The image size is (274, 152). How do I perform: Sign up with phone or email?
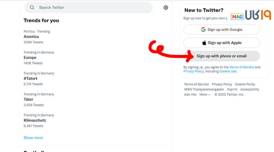(221, 56)
